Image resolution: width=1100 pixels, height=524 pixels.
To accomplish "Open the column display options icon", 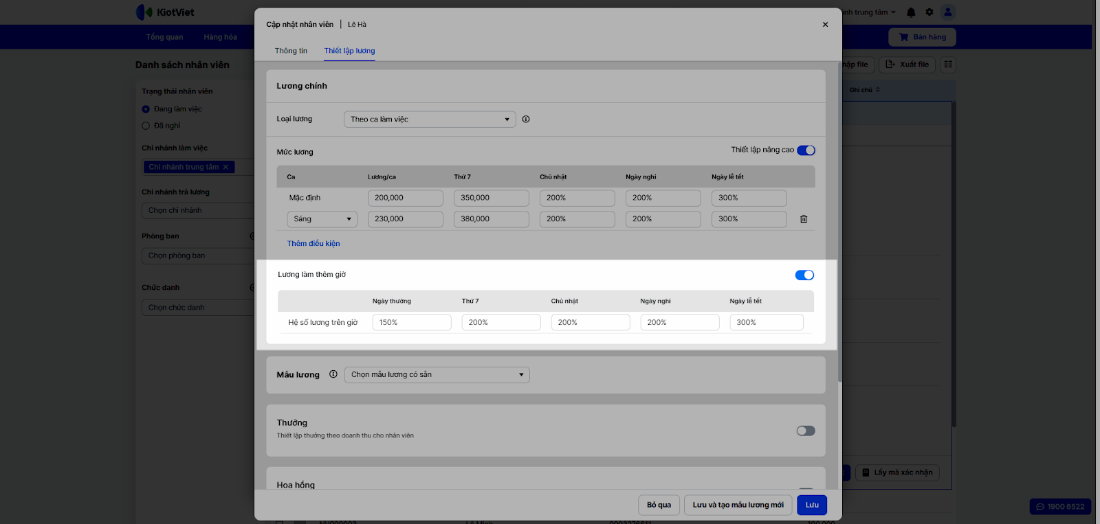I will (x=948, y=65).
